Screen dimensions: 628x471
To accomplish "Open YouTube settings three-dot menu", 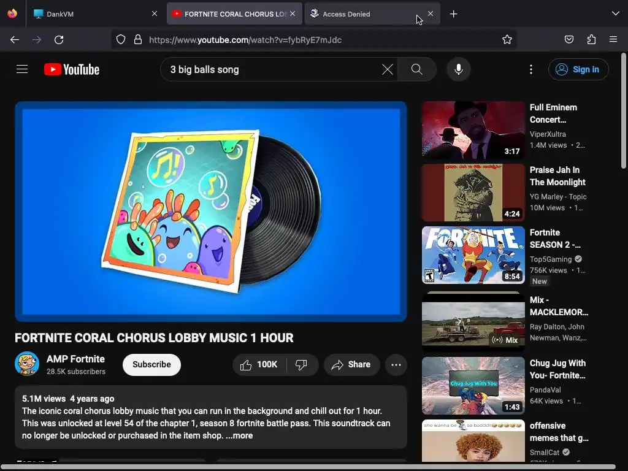I will click(531, 69).
